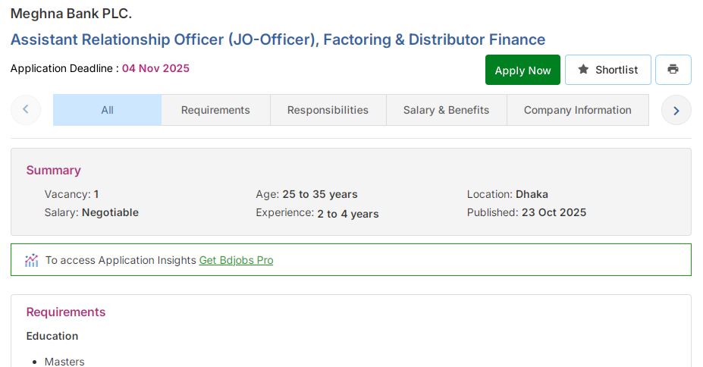This screenshot has height=367, width=703.
Task: Click the Assistant Relationship Officer job title
Action: click(x=278, y=39)
